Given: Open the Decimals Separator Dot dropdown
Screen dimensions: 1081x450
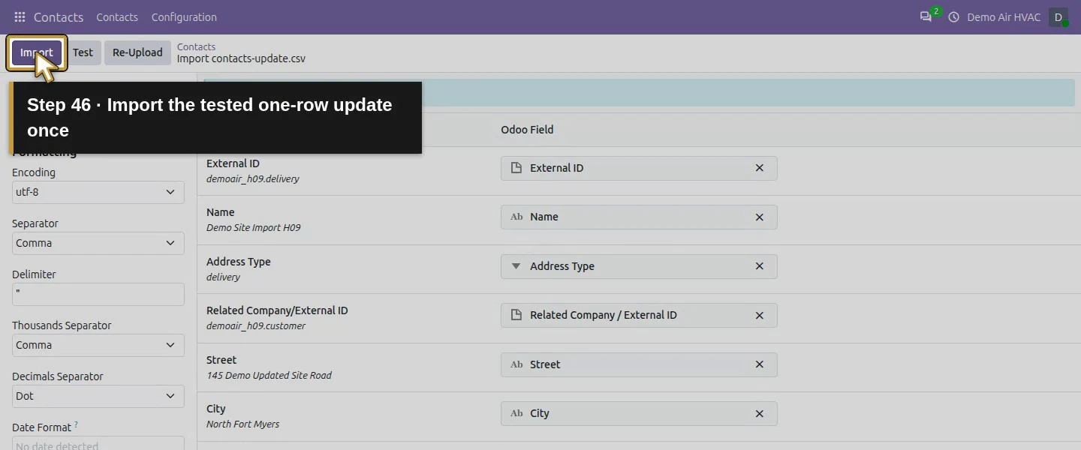Looking at the screenshot, I should (98, 396).
